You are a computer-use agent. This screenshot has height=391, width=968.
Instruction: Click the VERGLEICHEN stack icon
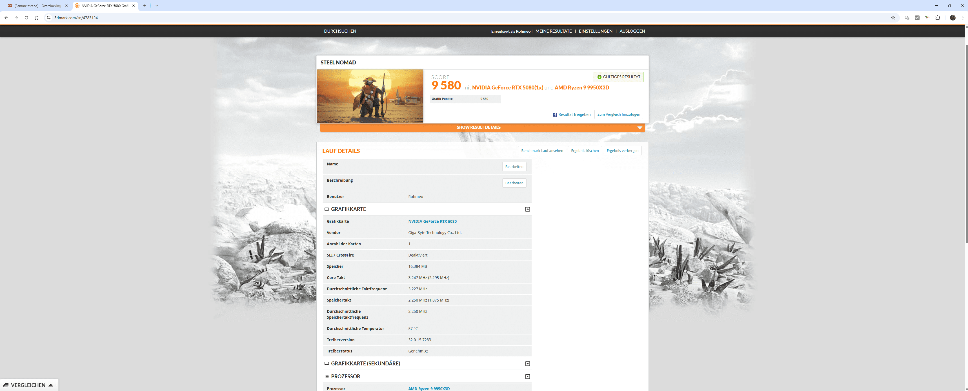[6, 385]
